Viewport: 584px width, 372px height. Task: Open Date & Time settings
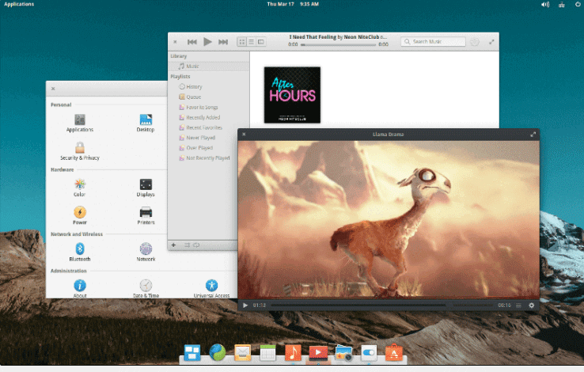pyautogui.click(x=146, y=289)
